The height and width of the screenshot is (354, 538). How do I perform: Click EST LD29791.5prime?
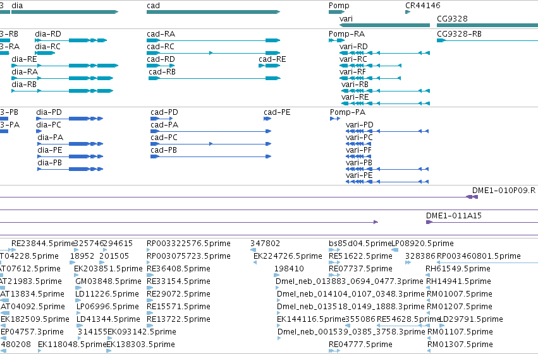[471, 319]
